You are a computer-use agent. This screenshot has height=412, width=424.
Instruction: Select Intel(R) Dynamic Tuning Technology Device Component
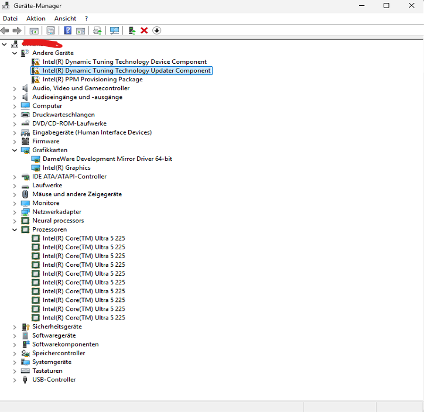tap(124, 61)
